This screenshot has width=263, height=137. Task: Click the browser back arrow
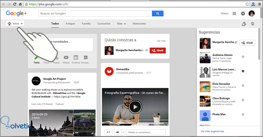[x=4, y=4]
